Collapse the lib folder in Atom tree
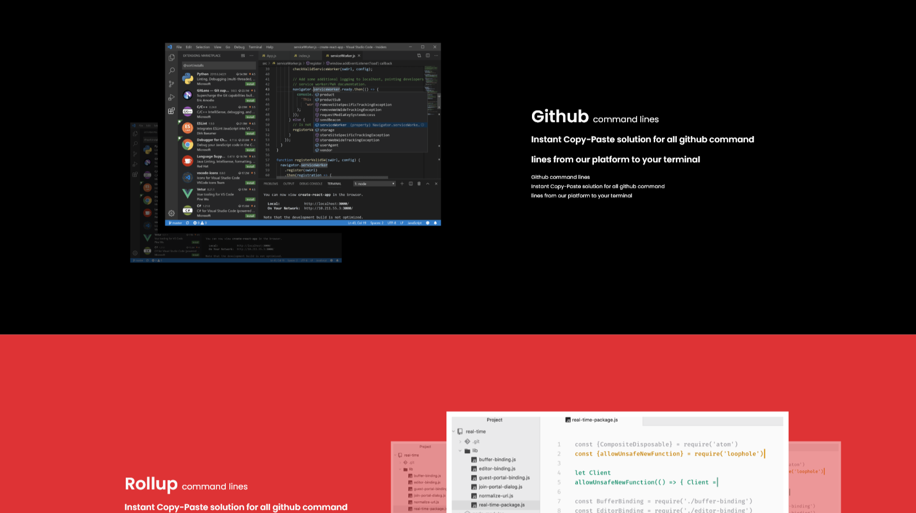The width and height of the screenshot is (916, 513). [x=460, y=451]
